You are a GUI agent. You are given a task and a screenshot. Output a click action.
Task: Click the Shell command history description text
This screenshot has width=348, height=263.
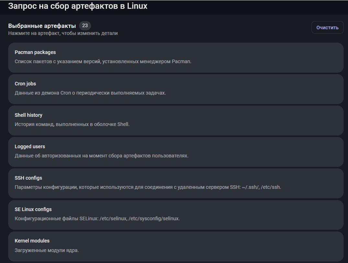(72, 124)
